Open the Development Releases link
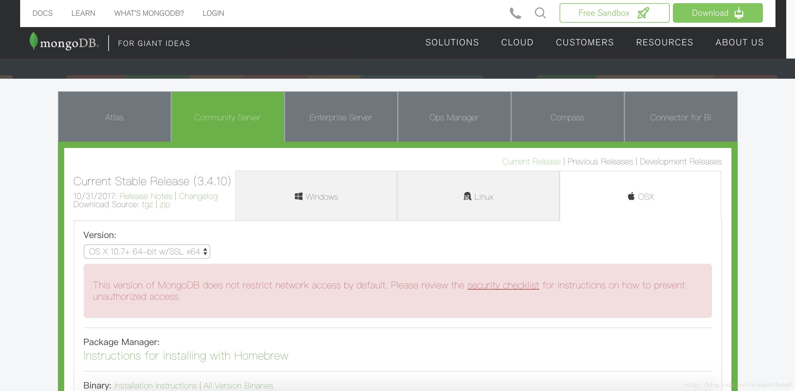This screenshot has width=795, height=391. (680, 161)
